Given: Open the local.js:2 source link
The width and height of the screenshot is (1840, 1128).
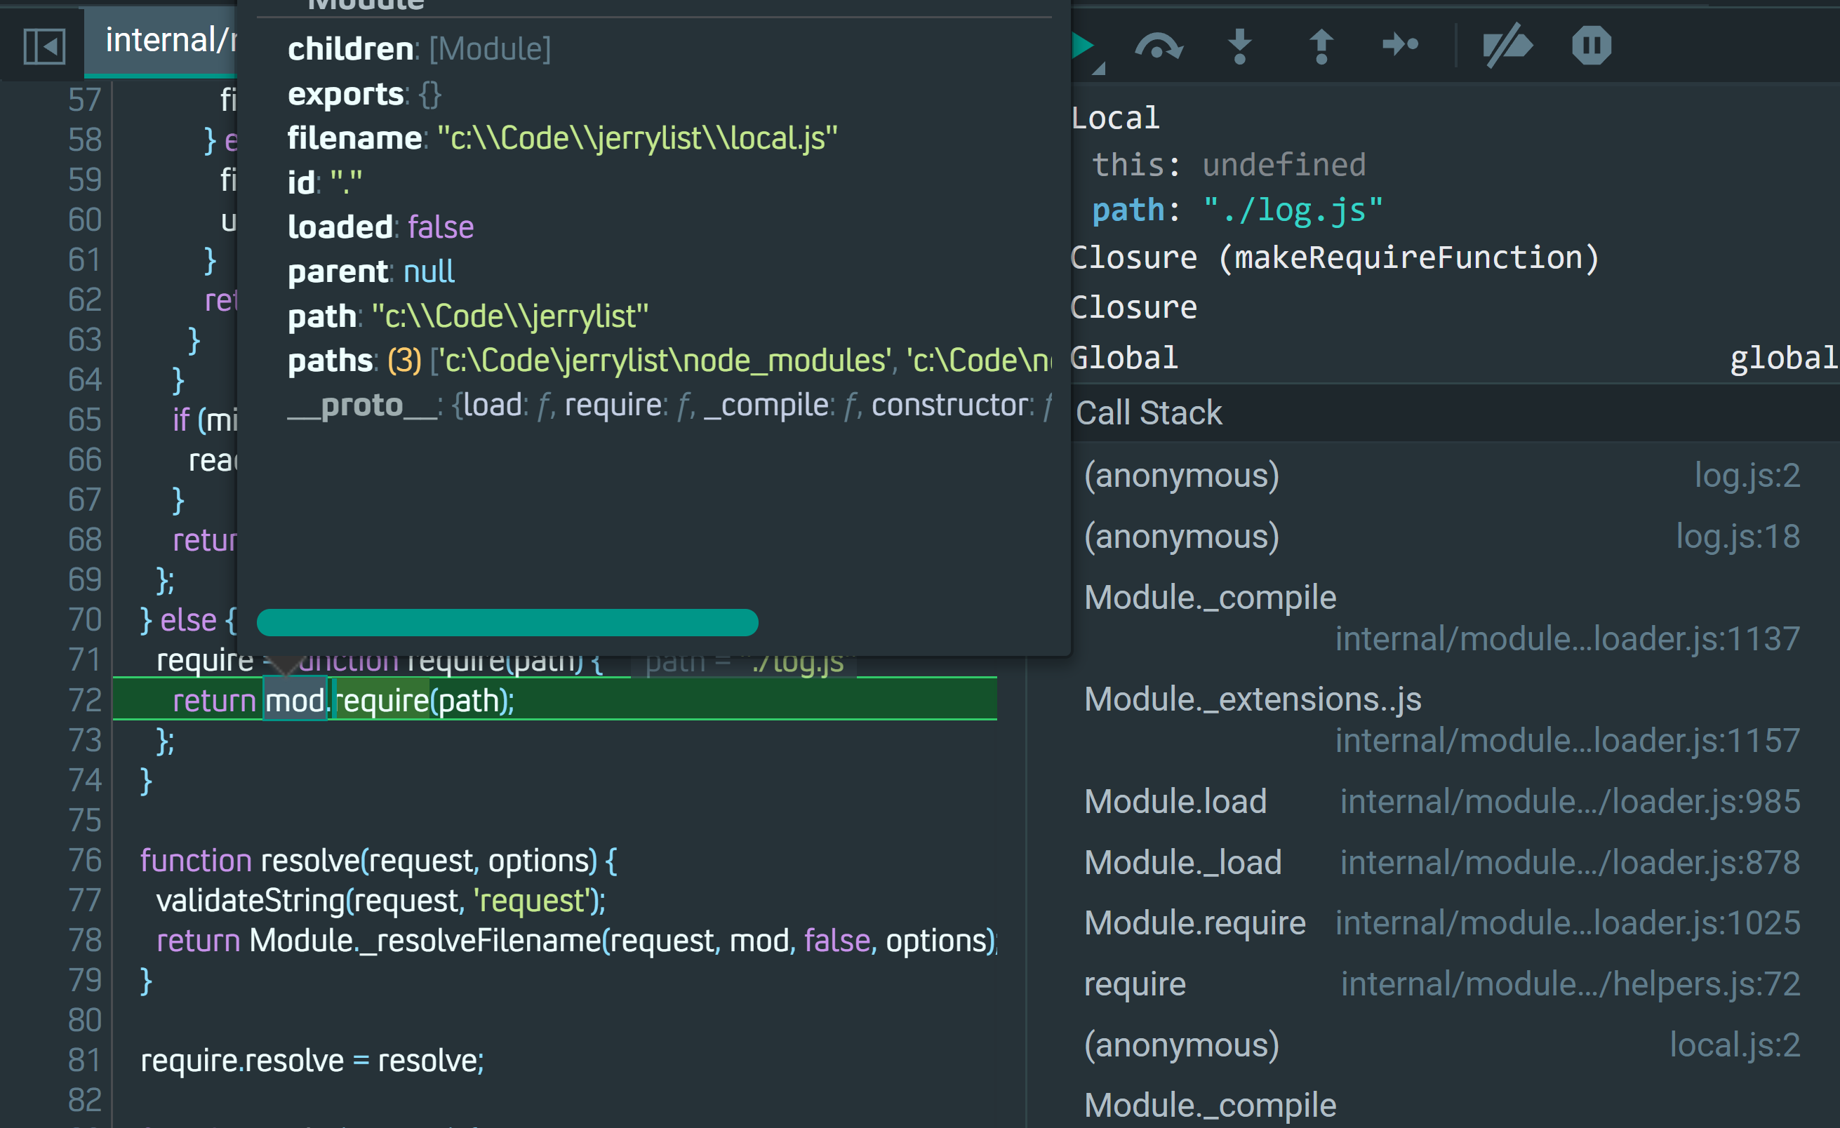Looking at the screenshot, I should tap(1734, 1045).
